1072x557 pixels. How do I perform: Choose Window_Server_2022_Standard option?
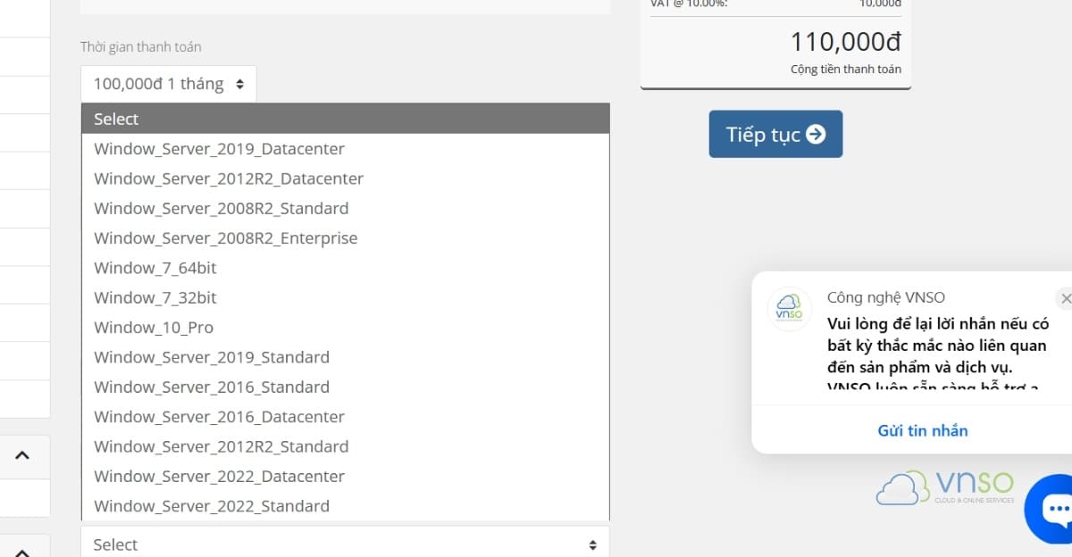pos(345,506)
